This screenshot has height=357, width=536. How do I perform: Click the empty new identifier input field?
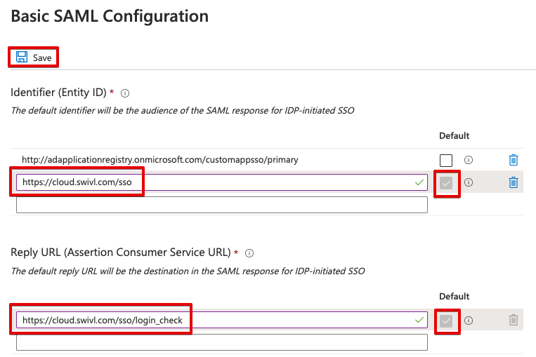(222, 205)
